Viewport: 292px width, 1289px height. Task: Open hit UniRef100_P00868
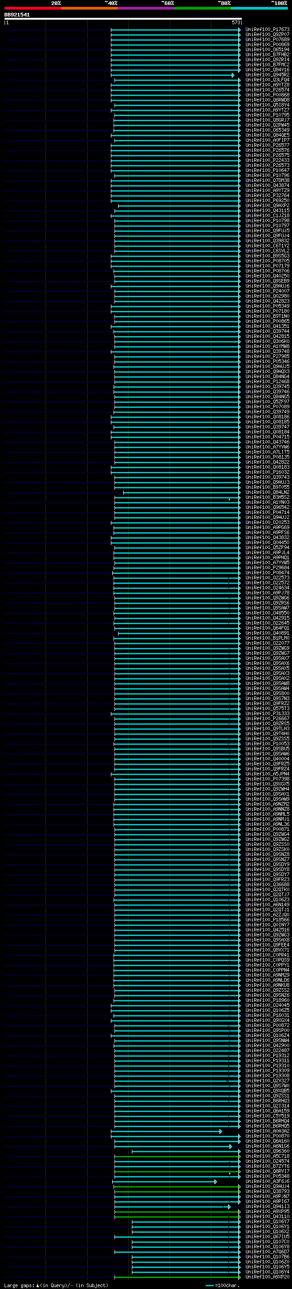pos(267,95)
